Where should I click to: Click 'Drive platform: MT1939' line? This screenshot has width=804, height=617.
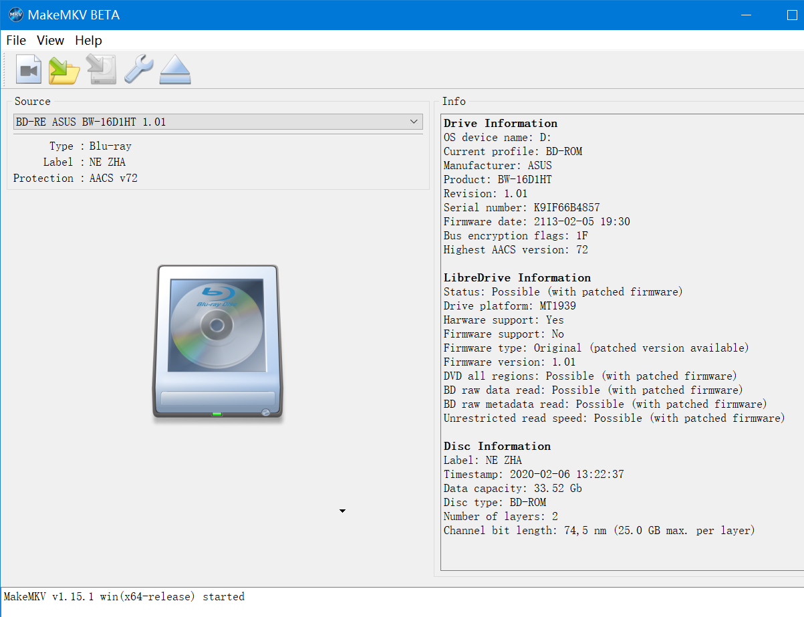(x=510, y=305)
